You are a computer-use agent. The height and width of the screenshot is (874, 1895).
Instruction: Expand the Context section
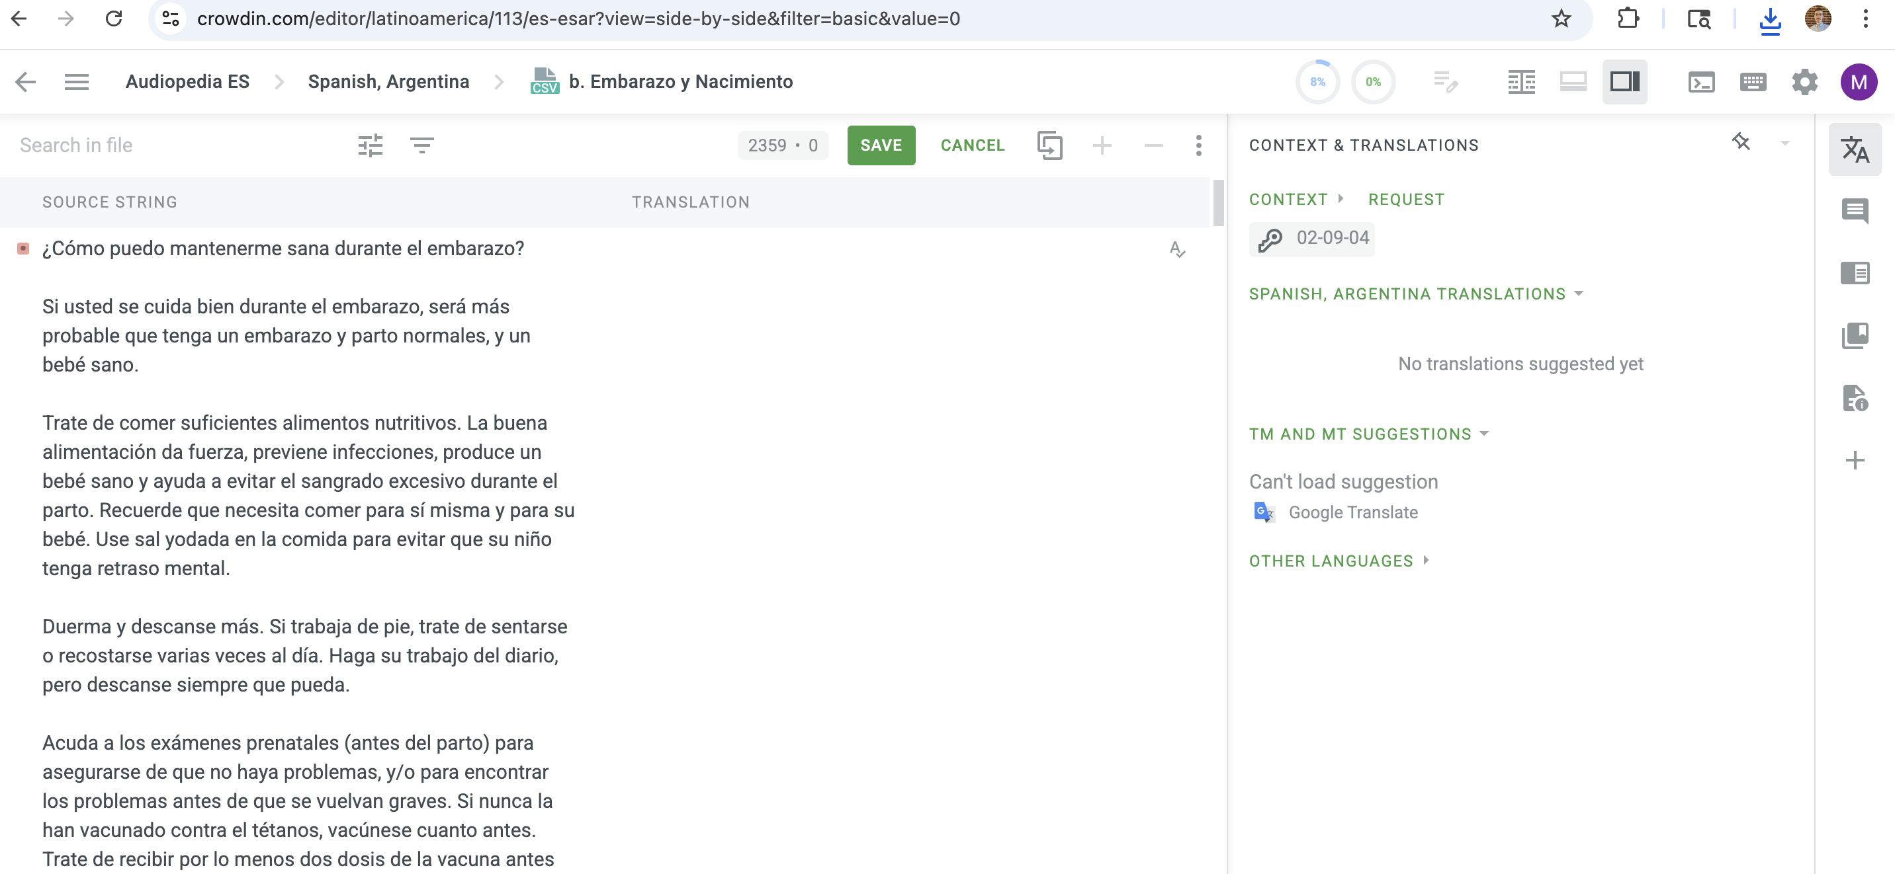coord(1296,199)
